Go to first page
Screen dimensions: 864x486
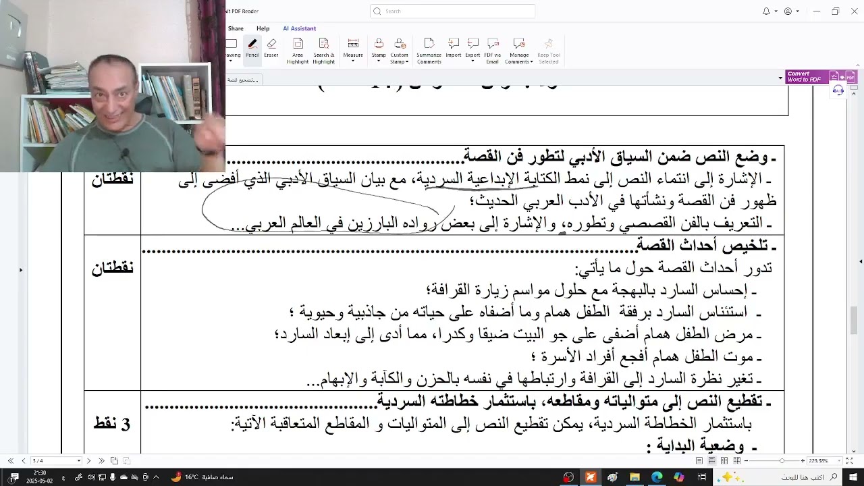(x=10, y=461)
